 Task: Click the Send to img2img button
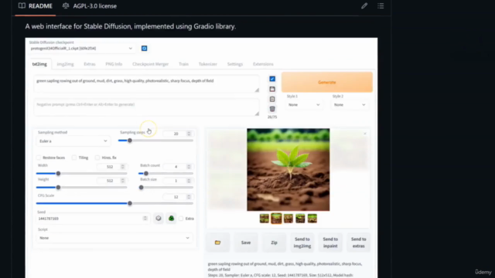pyautogui.click(x=302, y=242)
